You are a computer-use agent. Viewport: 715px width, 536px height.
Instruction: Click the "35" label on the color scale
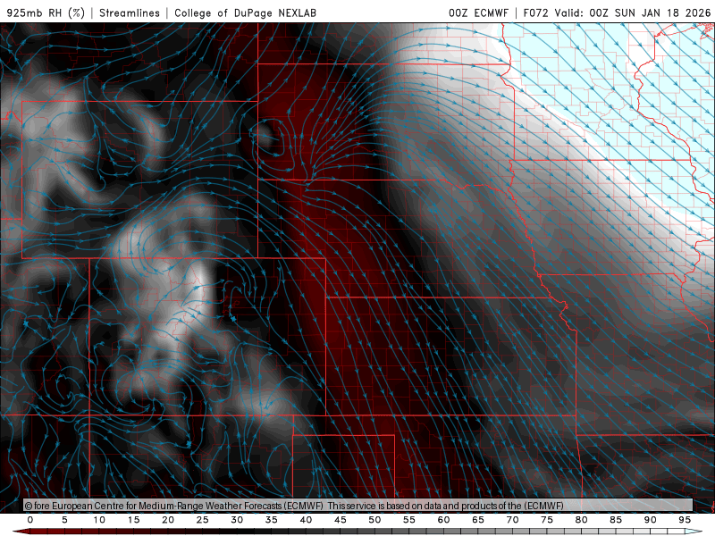tap(272, 520)
